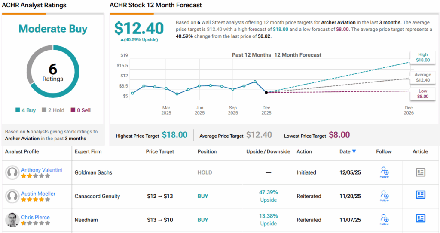Screen dimensions: 440x233
Task: Click the Upside / Downside column header
Action: 268,151
